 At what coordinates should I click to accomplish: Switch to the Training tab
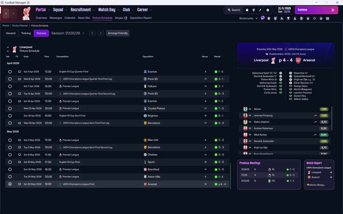pos(26,33)
